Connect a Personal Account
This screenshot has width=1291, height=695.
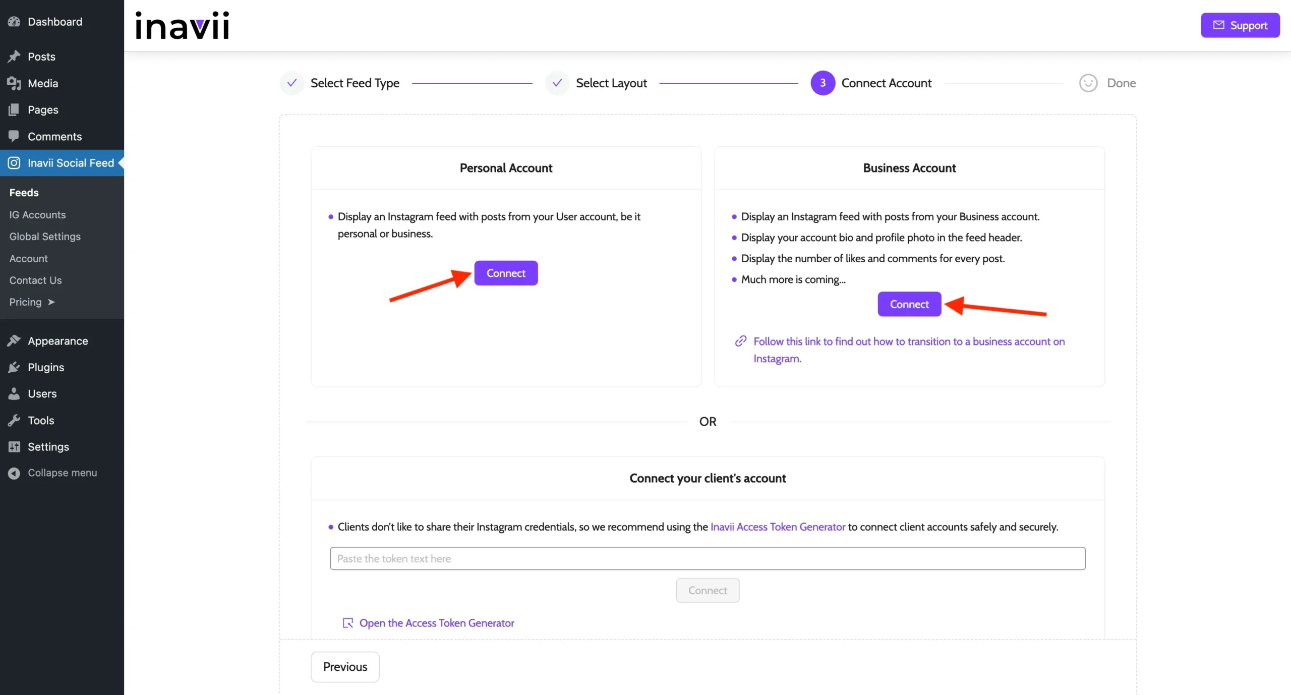click(506, 273)
